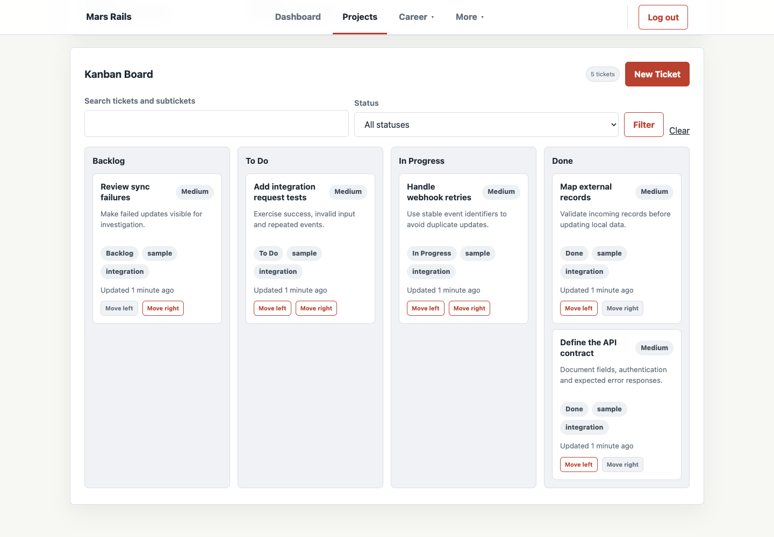The image size is (774, 537).
Task: Open the Mars Rails home link
Action: (x=109, y=17)
